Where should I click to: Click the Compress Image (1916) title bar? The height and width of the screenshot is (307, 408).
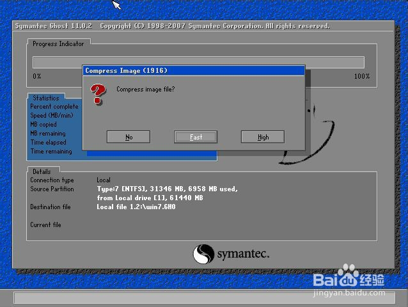coord(194,70)
